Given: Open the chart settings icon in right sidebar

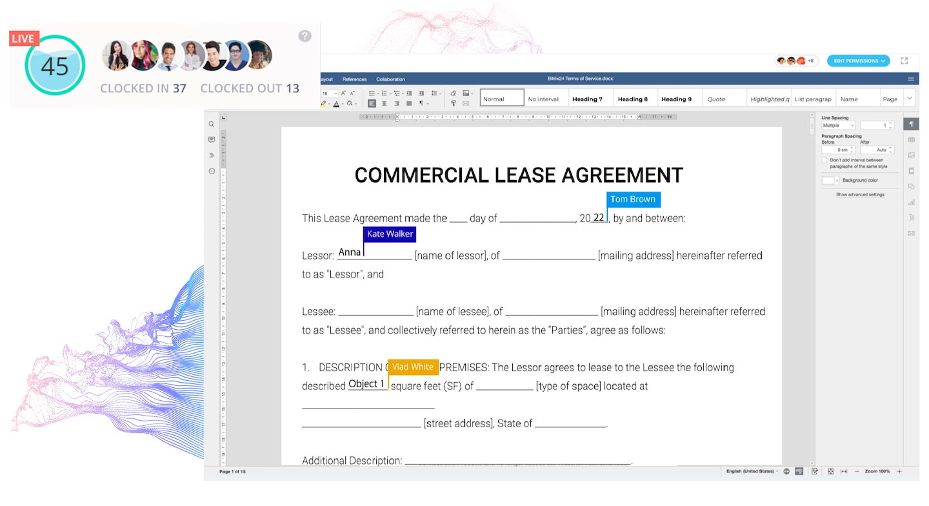Looking at the screenshot, I should pos(911,202).
